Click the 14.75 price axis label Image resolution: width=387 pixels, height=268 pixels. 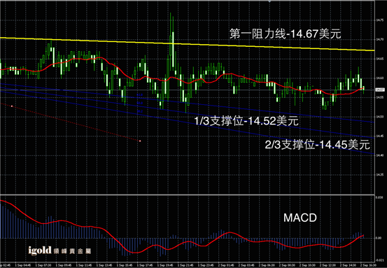pyautogui.click(x=379, y=20)
